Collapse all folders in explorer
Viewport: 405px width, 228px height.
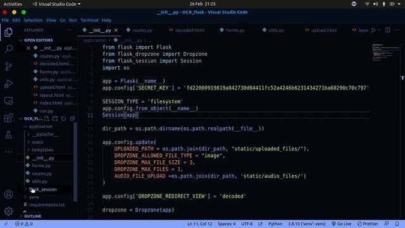tap(72, 118)
